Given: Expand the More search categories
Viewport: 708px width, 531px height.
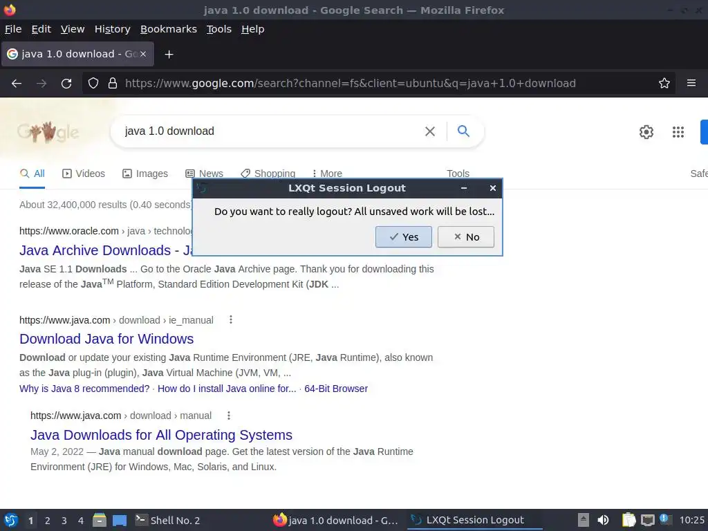Looking at the screenshot, I should click(327, 174).
